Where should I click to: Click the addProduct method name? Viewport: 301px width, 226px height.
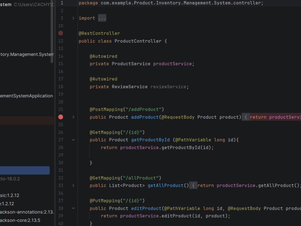click(x=145, y=117)
